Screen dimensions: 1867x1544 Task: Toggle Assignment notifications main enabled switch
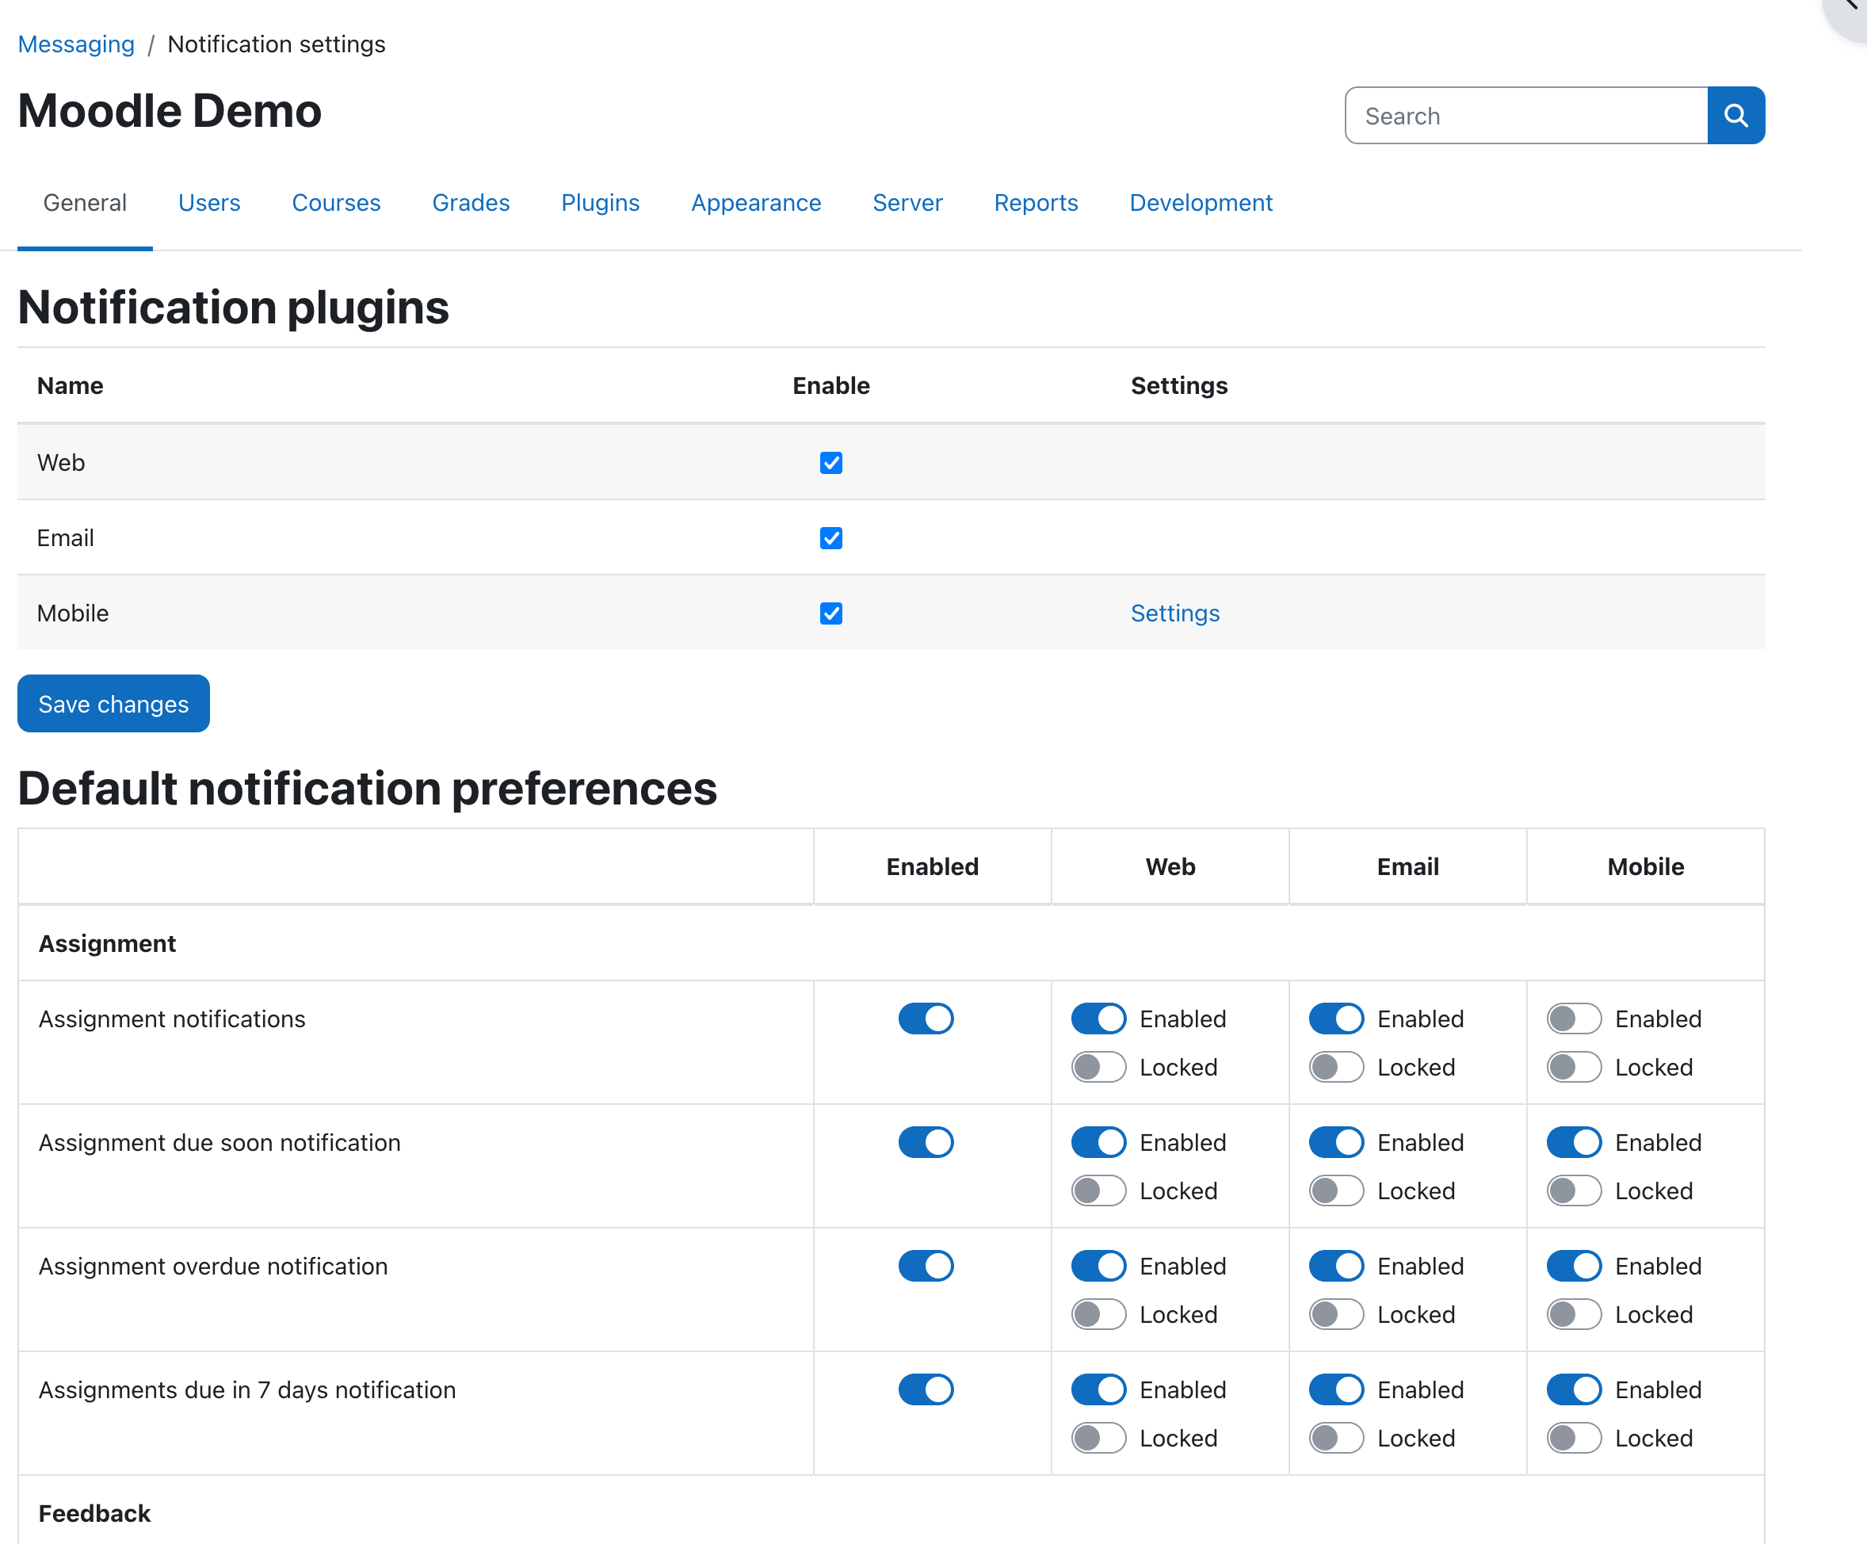(926, 1019)
